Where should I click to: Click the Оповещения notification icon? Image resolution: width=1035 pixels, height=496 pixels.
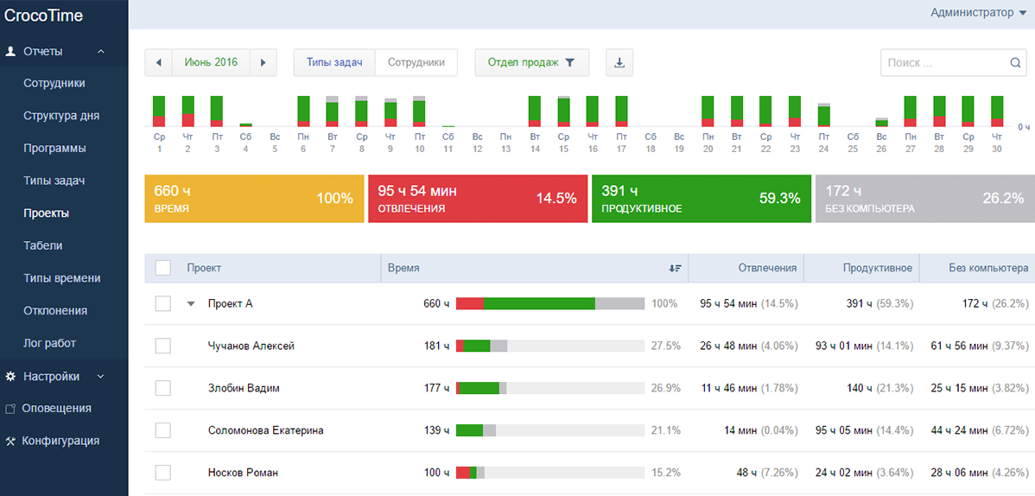(x=10, y=409)
